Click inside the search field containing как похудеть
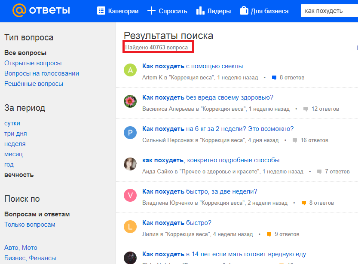Viewport: 358px width, 264px height. point(329,11)
